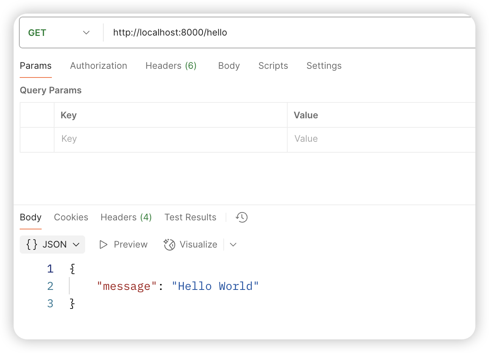
Task: Switch to the request Body tab
Action: 229,66
